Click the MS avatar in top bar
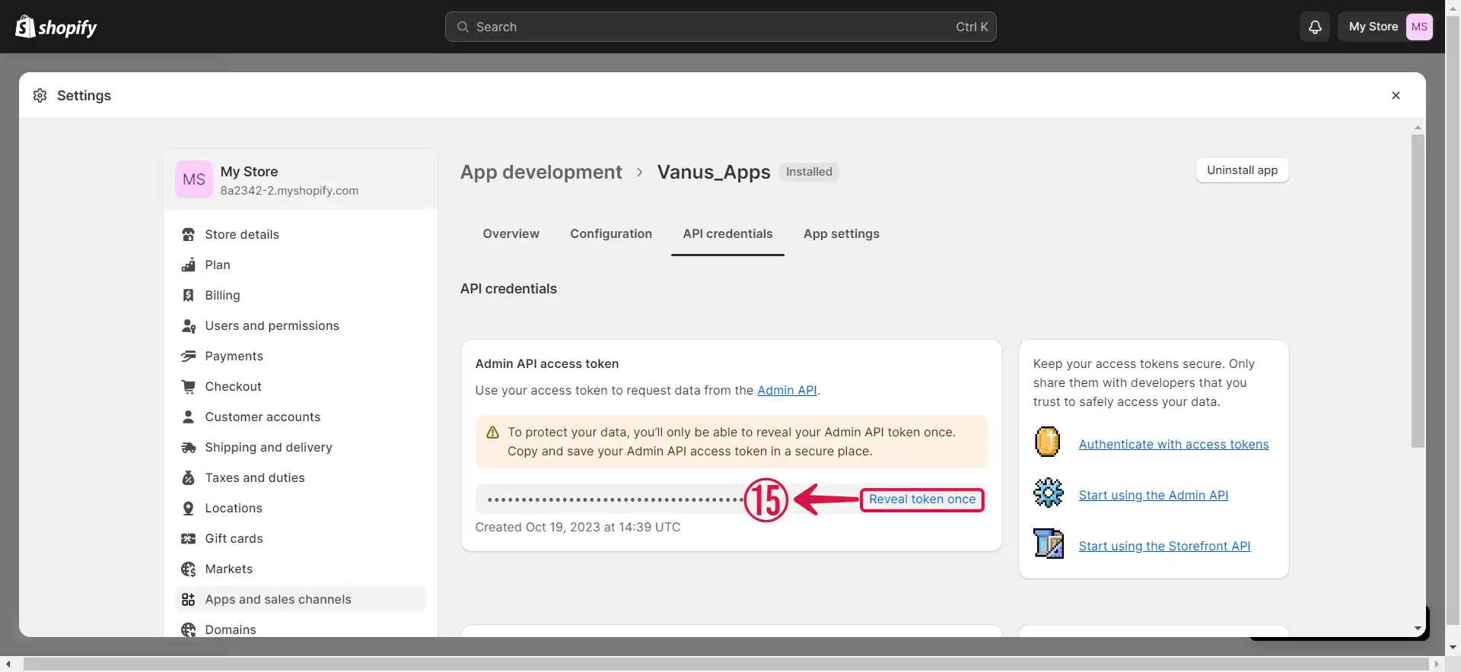The image size is (1461, 672). point(1419,27)
